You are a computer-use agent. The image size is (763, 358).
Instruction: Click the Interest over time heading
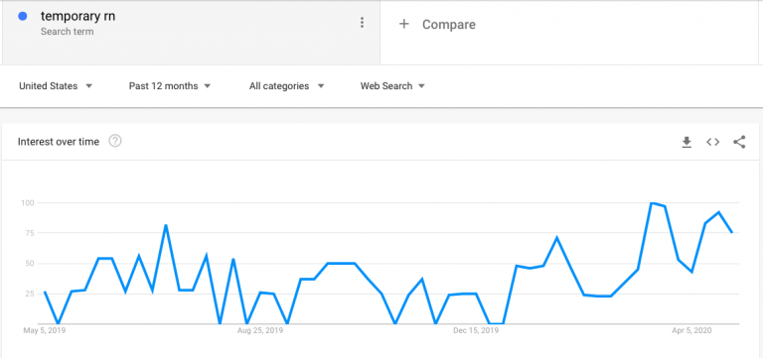[x=59, y=142]
